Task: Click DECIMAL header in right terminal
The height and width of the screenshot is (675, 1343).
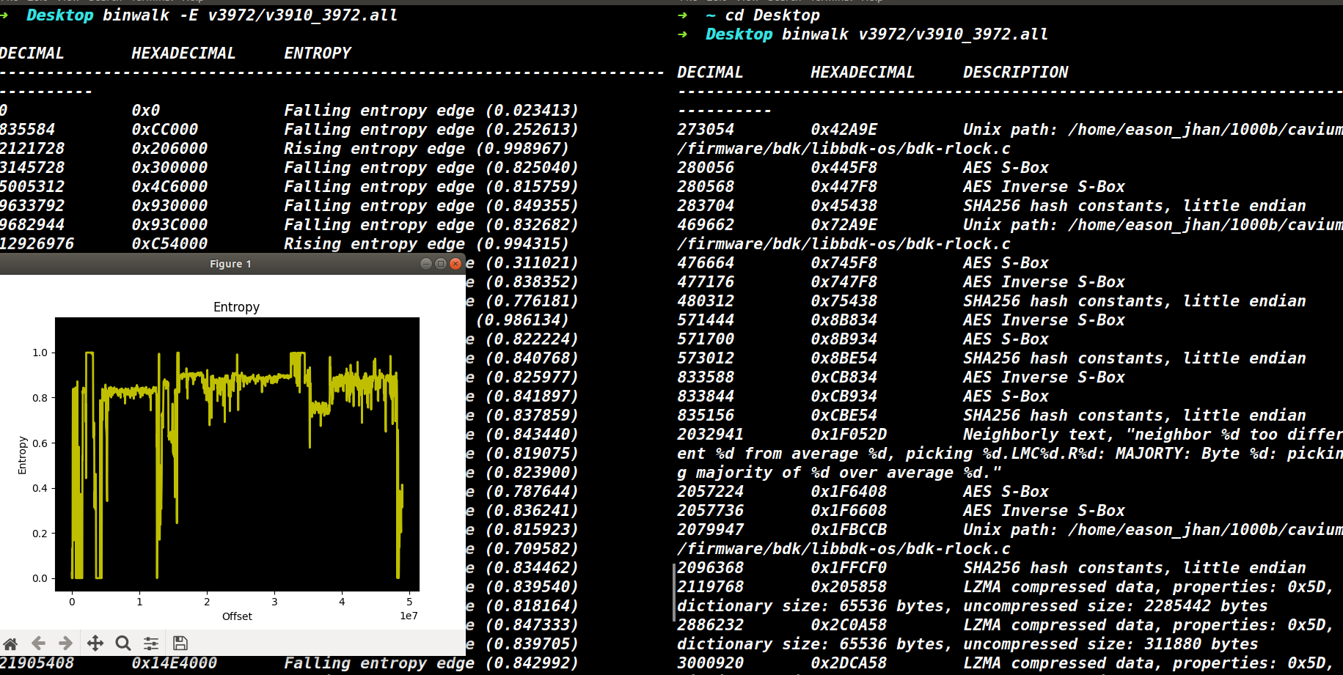Action: tap(710, 73)
